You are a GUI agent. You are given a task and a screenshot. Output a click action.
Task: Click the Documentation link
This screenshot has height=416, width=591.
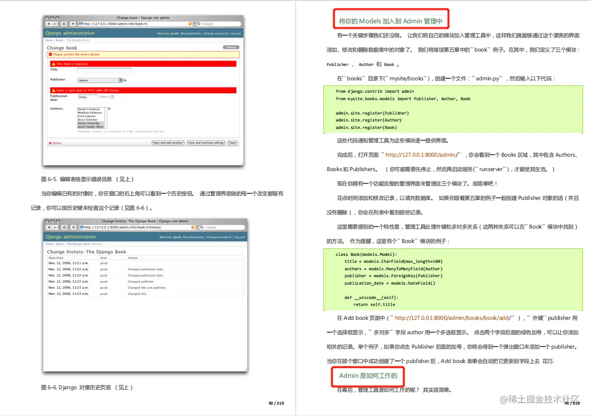pyautogui.click(x=191, y=33)
